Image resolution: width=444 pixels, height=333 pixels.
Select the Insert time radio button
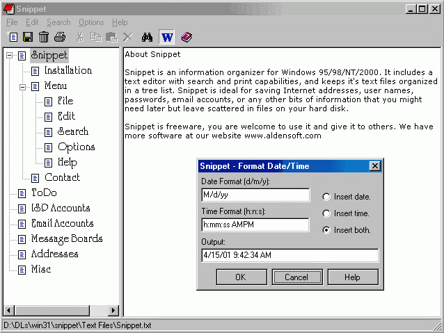pyautogui.click(x=327, y=213)
